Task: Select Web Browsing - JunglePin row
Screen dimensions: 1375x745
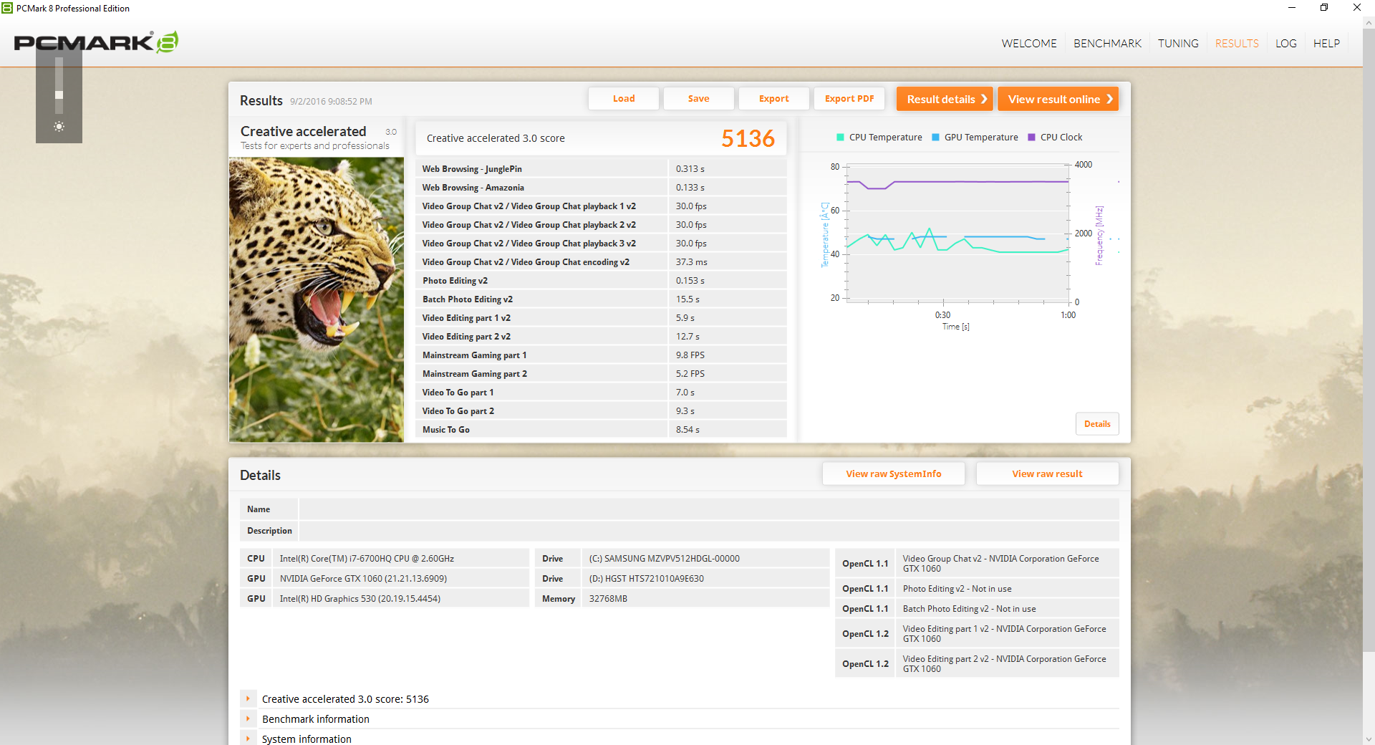Action: coord(601,169)
